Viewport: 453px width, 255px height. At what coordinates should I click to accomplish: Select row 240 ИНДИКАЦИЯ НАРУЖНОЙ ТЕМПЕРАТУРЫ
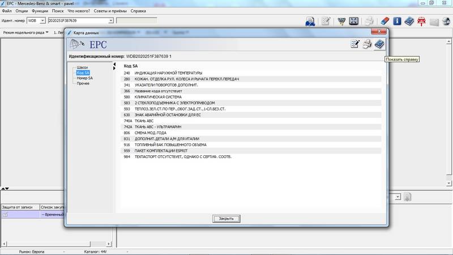[x=251, y=73]
